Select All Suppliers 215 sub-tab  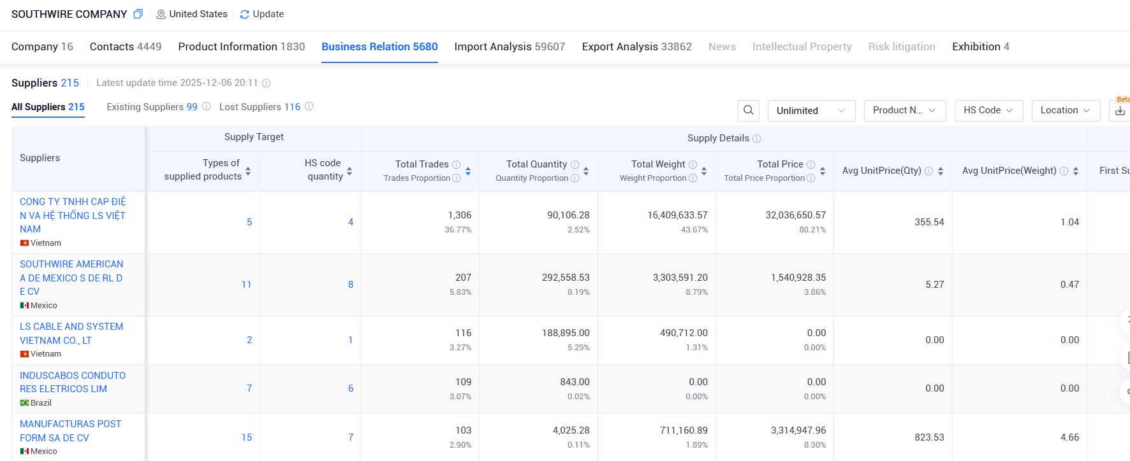[x=48, y=107]
